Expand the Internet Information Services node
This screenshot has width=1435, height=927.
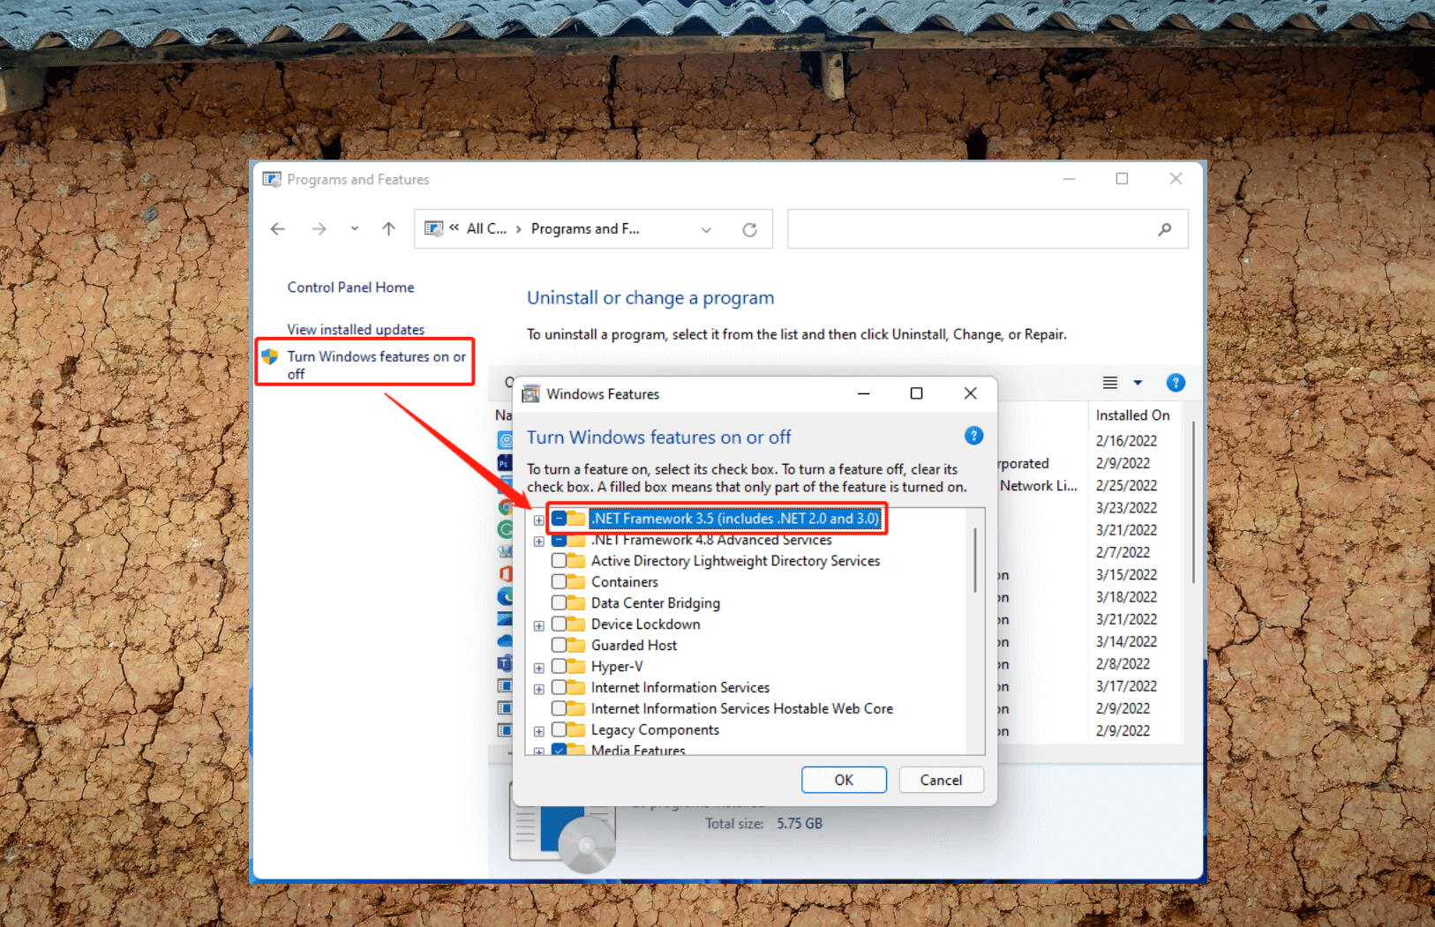click(x=538, y=689)
